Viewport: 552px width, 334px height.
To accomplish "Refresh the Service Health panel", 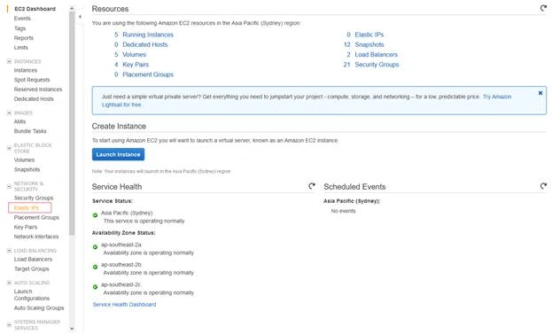I will (312, 186).
